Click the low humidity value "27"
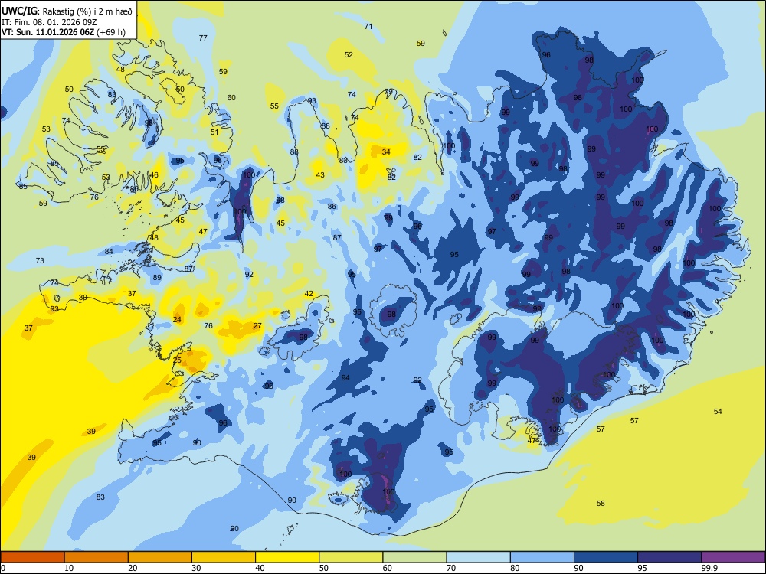The width and height of the screenshot is (766, 574). tap(257, 325)
